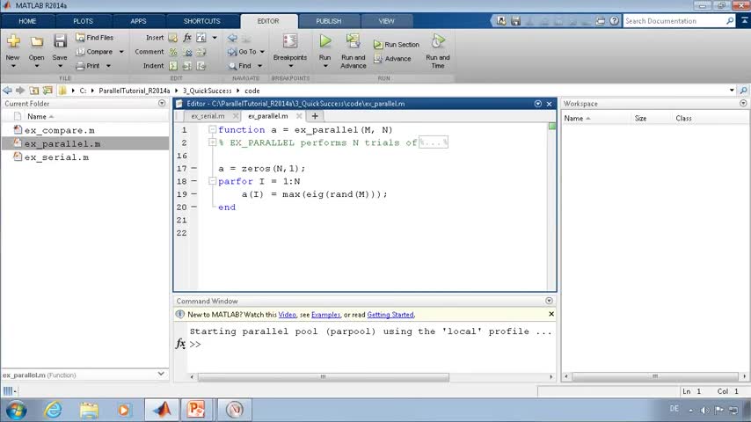
Task: Click Find Files in the toolstrip
Action: coord(94,37)
